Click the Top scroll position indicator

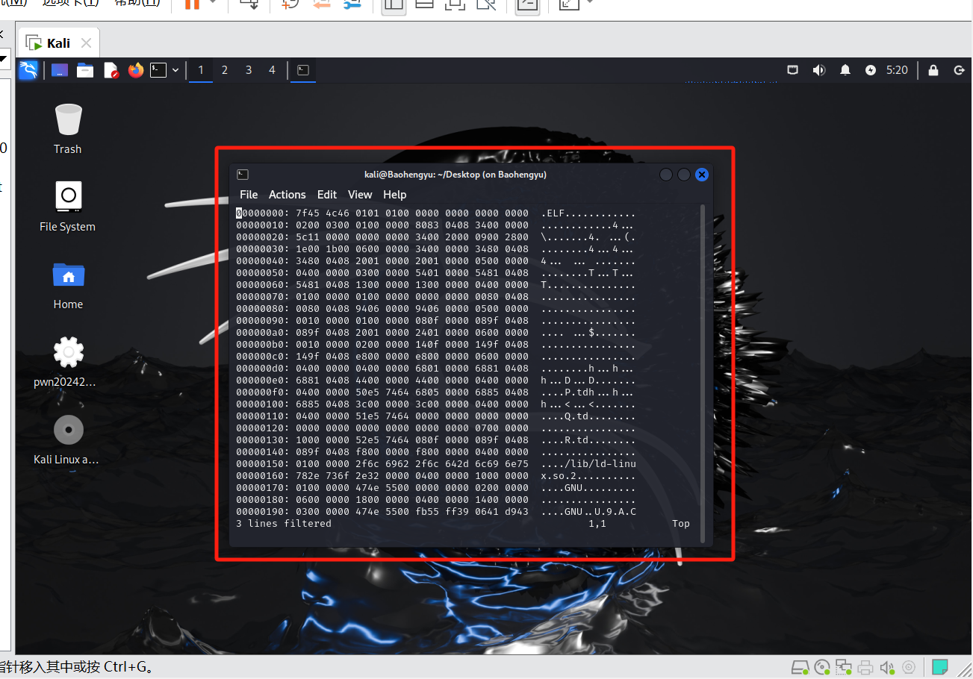pos(681,524)
